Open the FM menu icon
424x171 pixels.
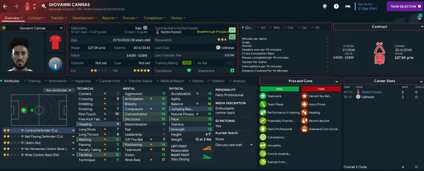pos(348,6)
